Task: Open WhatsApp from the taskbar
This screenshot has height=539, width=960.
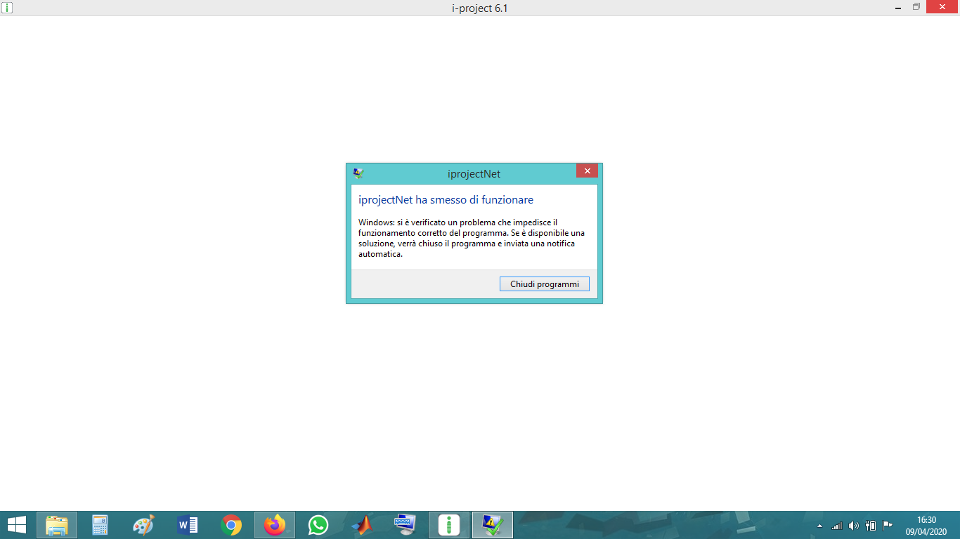Action: click(x=318, y=525)
